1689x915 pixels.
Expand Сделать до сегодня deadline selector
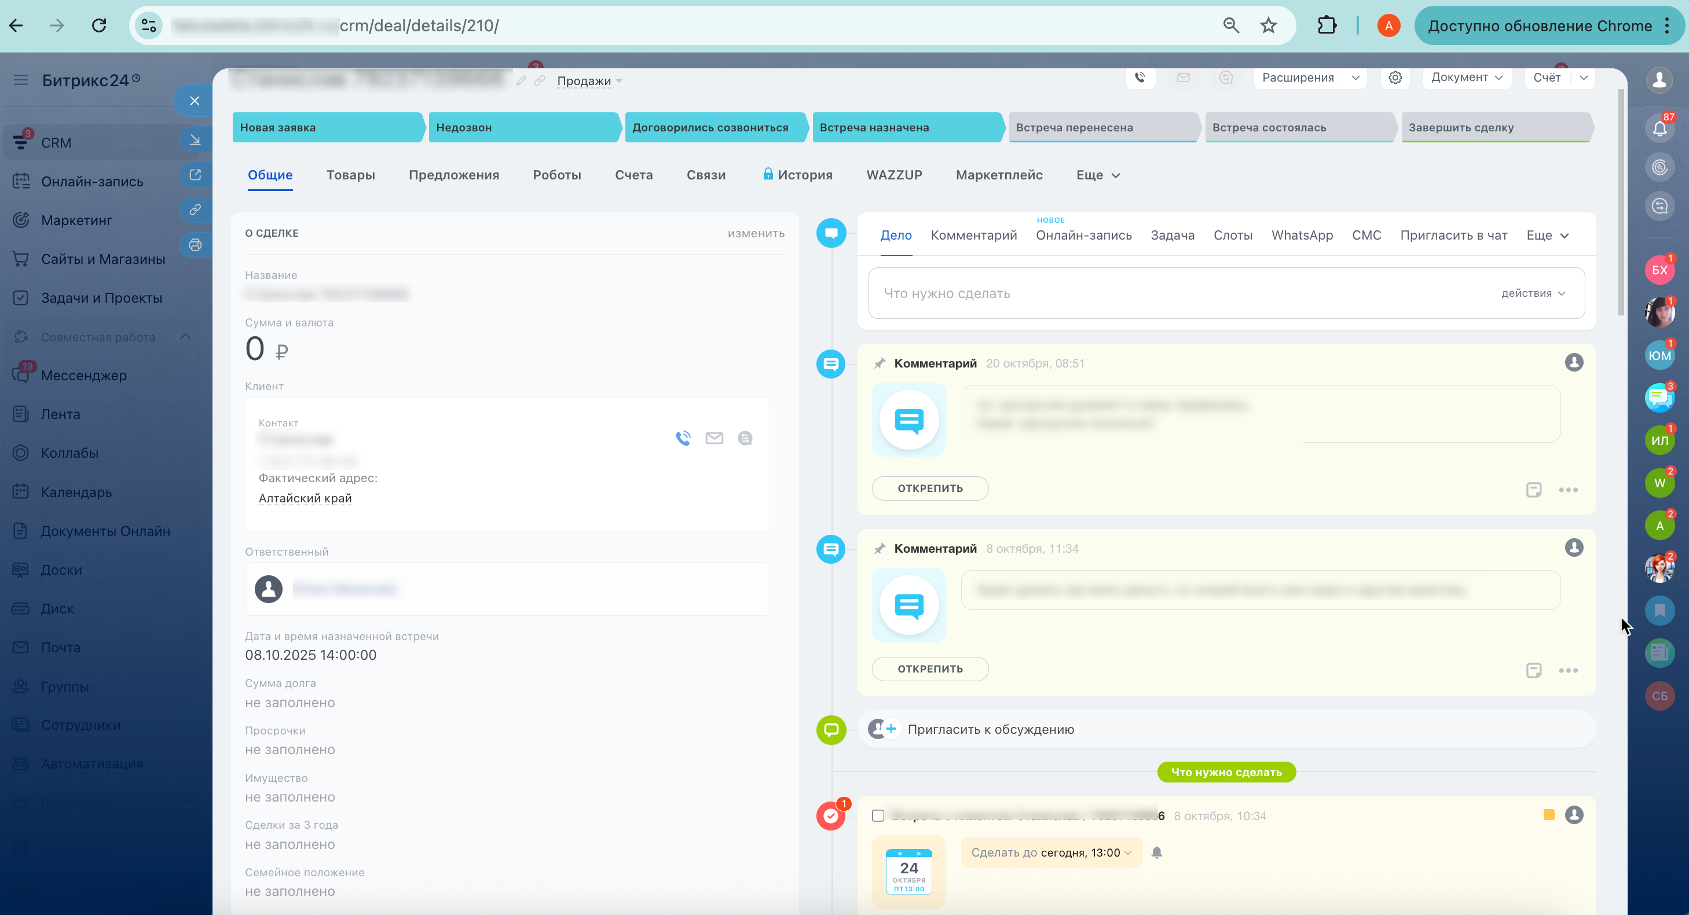click(1051, 852)
